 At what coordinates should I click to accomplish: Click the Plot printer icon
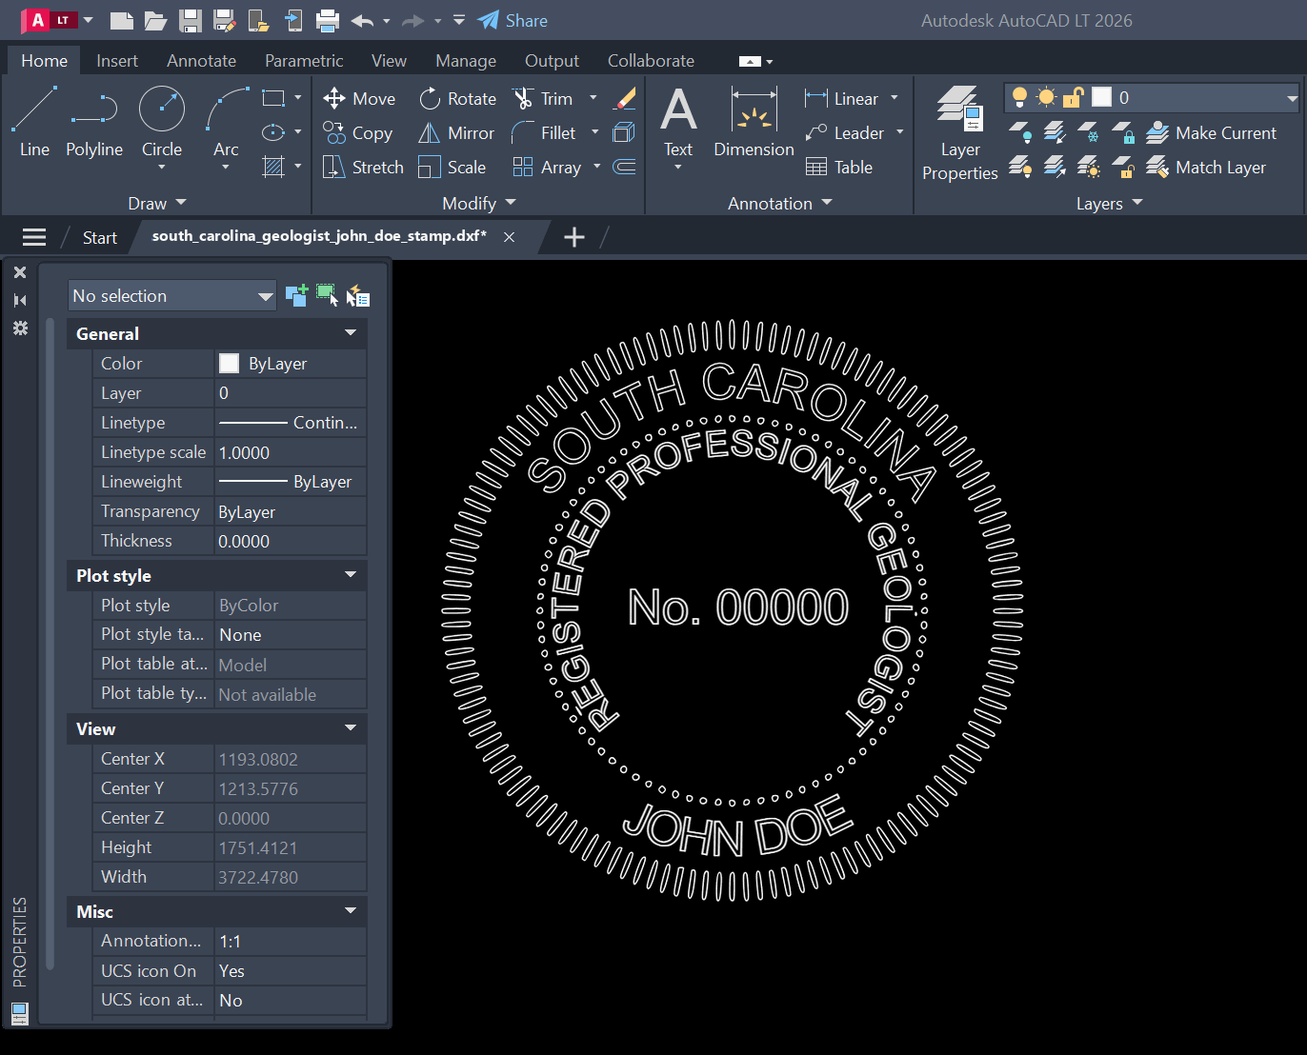[x=328, y=21]
